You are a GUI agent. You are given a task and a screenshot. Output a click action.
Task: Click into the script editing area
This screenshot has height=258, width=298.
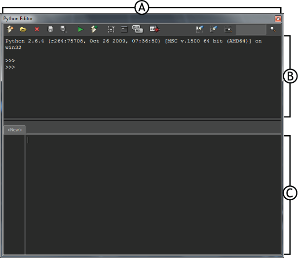pos(153,195)
